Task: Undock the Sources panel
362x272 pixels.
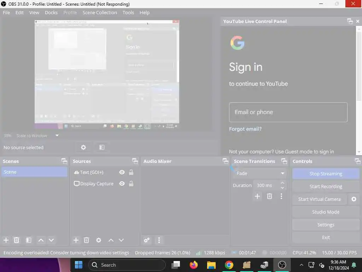Action: [x=135, y=161]
